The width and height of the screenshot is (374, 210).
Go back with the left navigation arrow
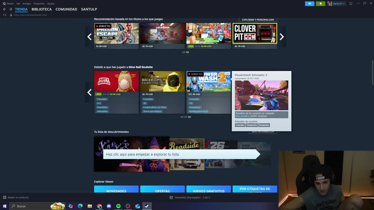(x=4, y=9)
